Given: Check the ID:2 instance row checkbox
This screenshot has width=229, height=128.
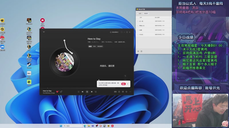Looking at the screenshot, I should coord(138,30).
